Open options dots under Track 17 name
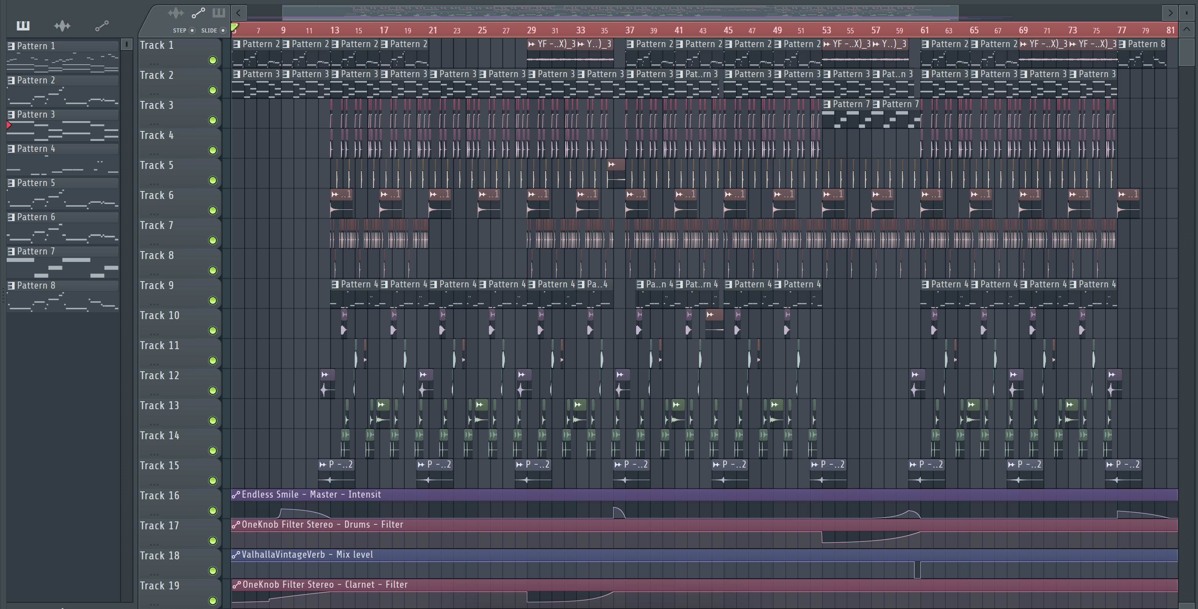The image size is (1198, 609). [154, 544]
